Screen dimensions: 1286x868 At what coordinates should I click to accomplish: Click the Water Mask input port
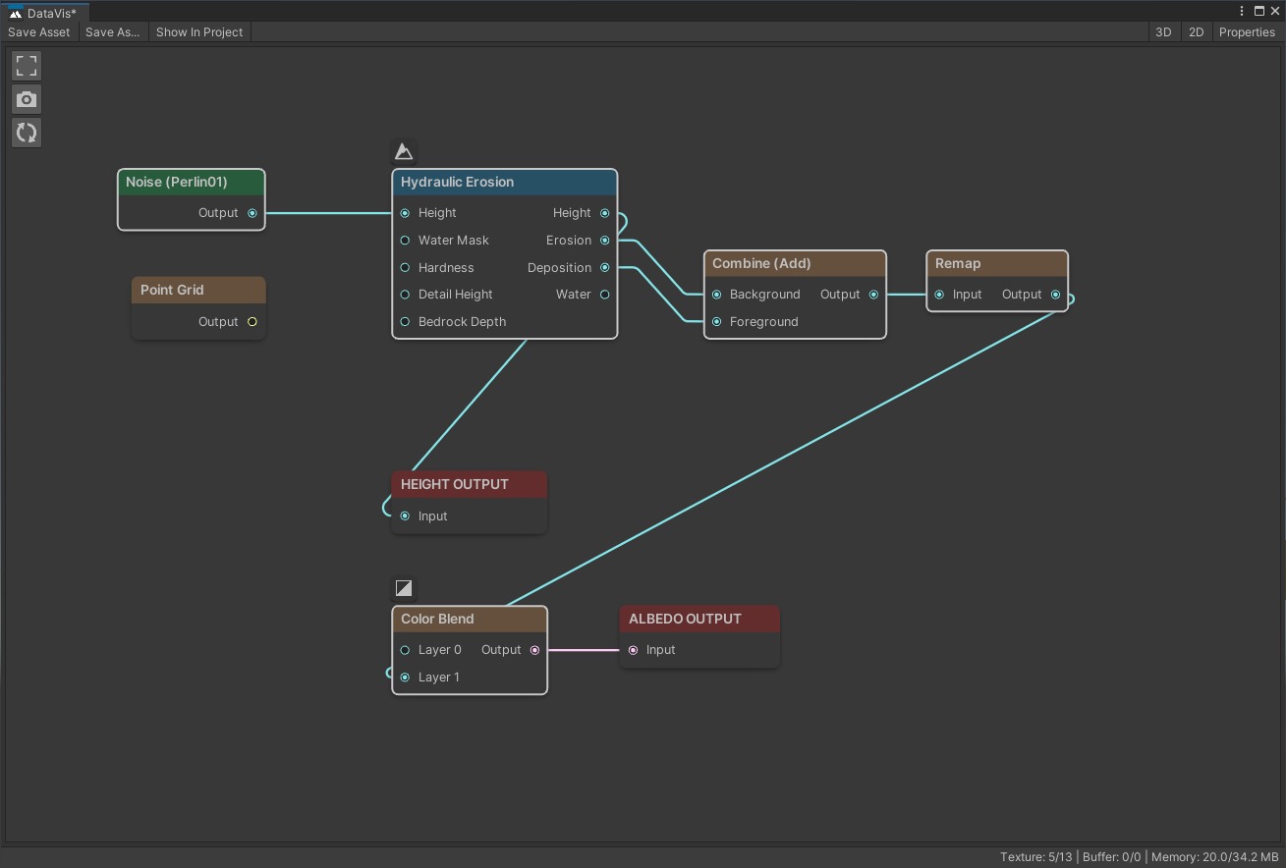point(405,241)
